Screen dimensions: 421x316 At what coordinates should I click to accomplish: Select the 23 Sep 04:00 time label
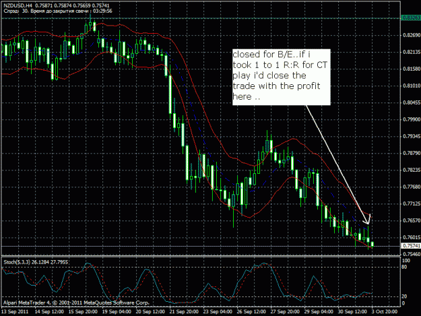[x=218, y=311]
